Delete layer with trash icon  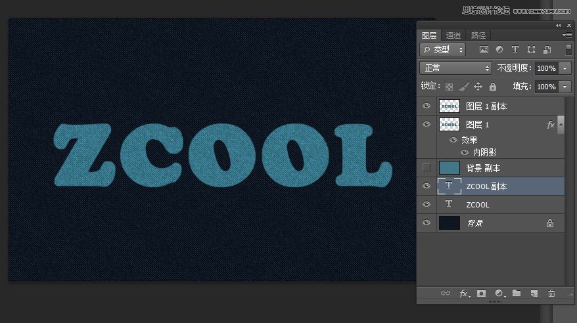click(x=551, y=293)
